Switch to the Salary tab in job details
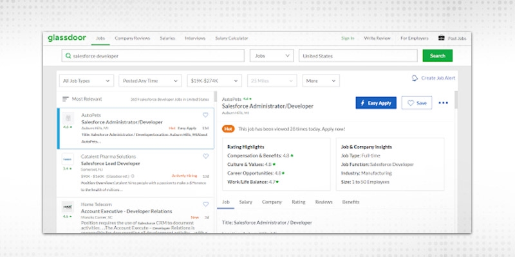 tap(245, 202)
